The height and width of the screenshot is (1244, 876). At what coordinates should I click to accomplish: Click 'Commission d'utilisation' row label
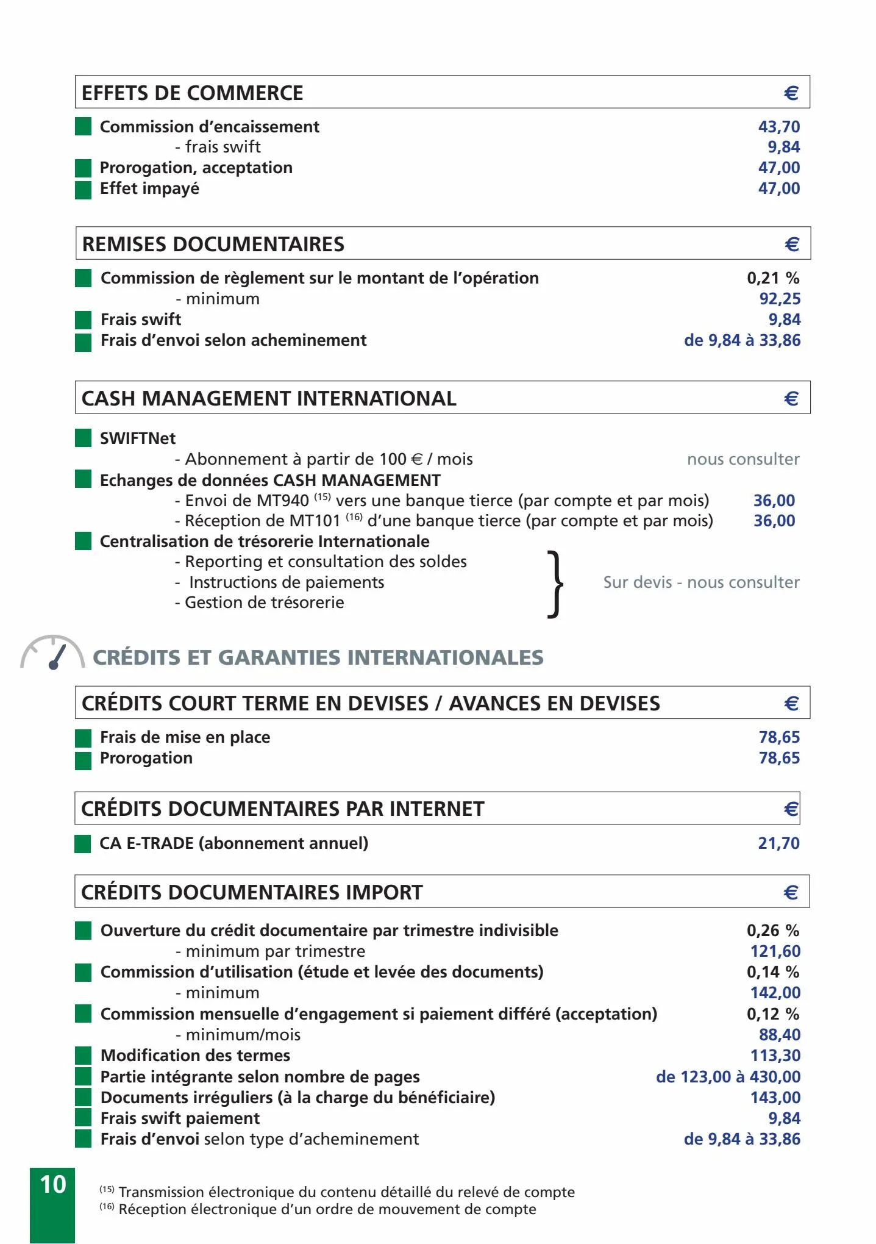point(322,972)
